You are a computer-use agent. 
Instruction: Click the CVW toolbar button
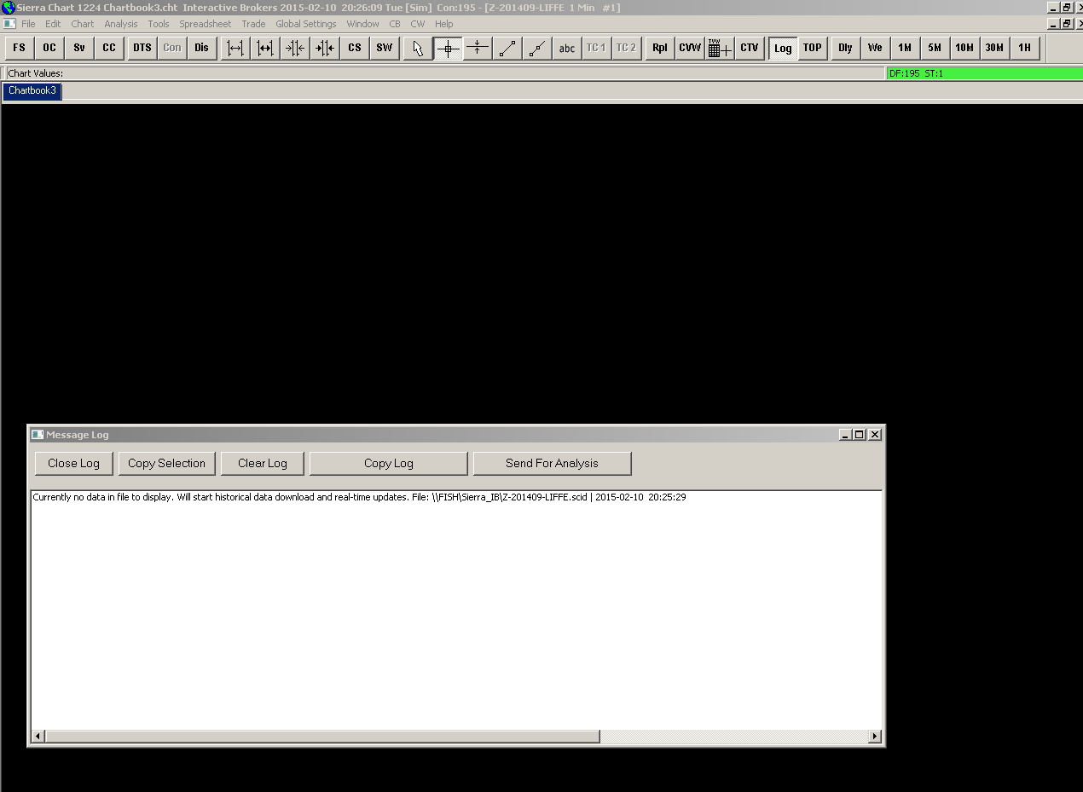690,48
